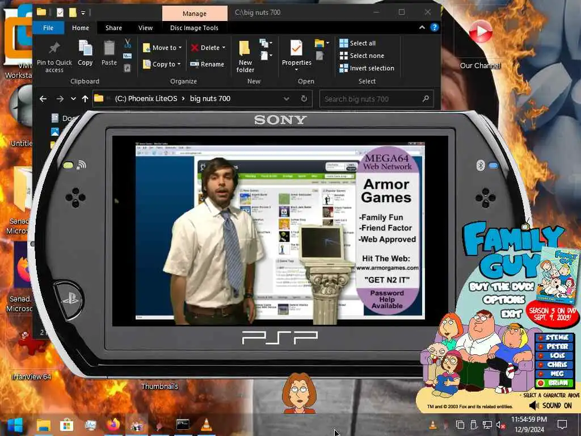Go Back with the left arrow
The width and height of the screenshot is (581, 436).
pyautogui.click(x=43, y=99)
